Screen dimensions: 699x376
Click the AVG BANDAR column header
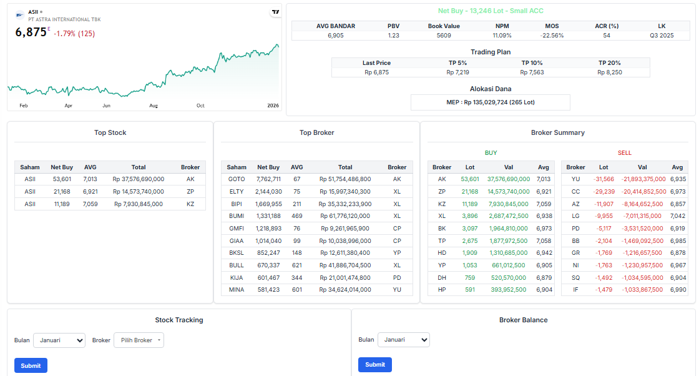335,26
